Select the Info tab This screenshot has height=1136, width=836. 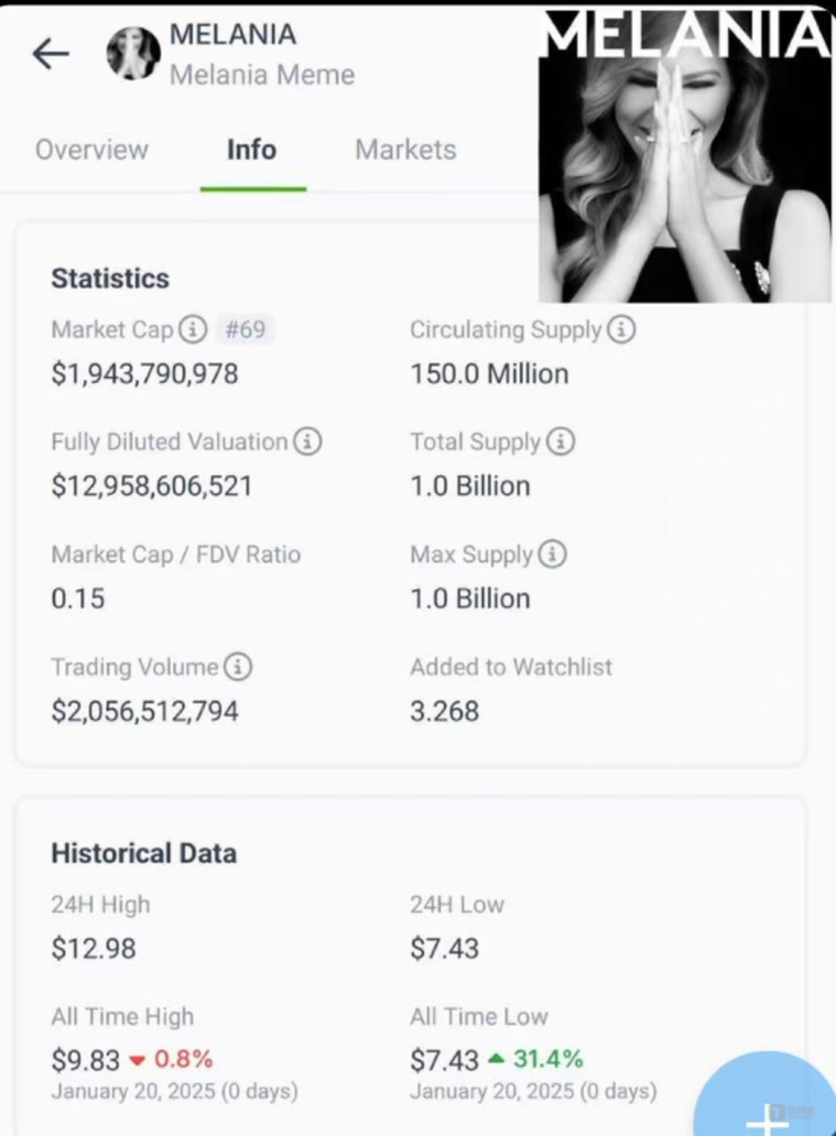pyautogui.click(x=252, y=150)
